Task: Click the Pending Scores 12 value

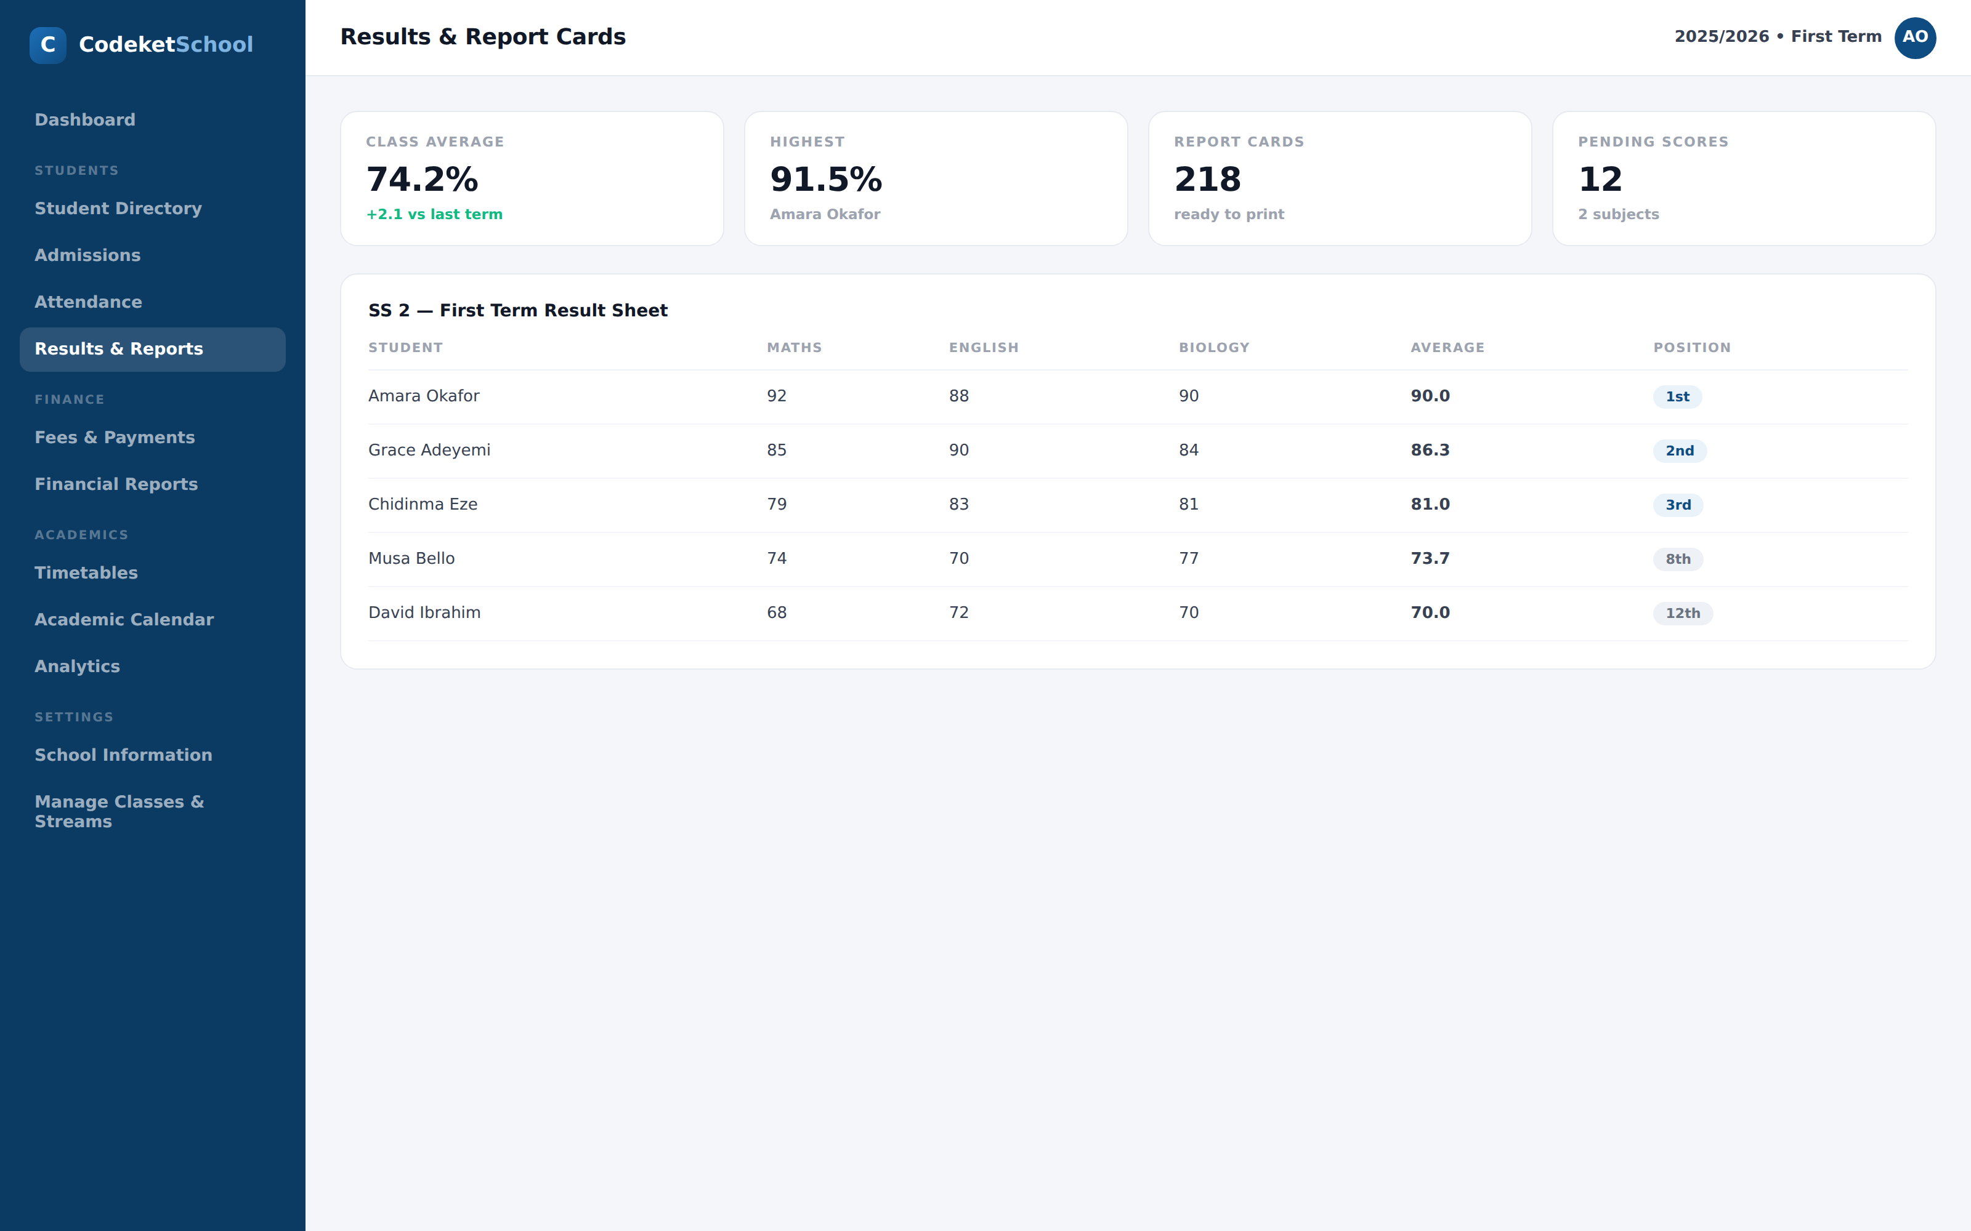Action: click(x=1600, y=179)
